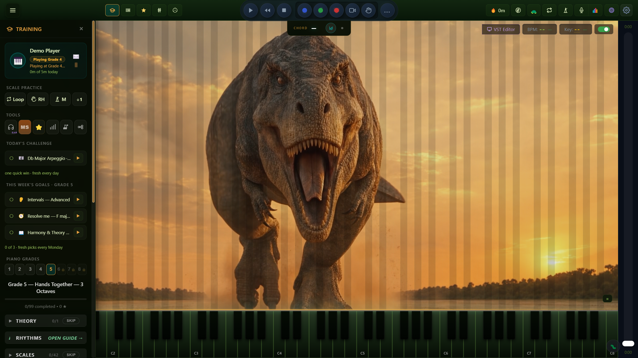Click the microphone icon
The image size is (638, 358).
581,10
